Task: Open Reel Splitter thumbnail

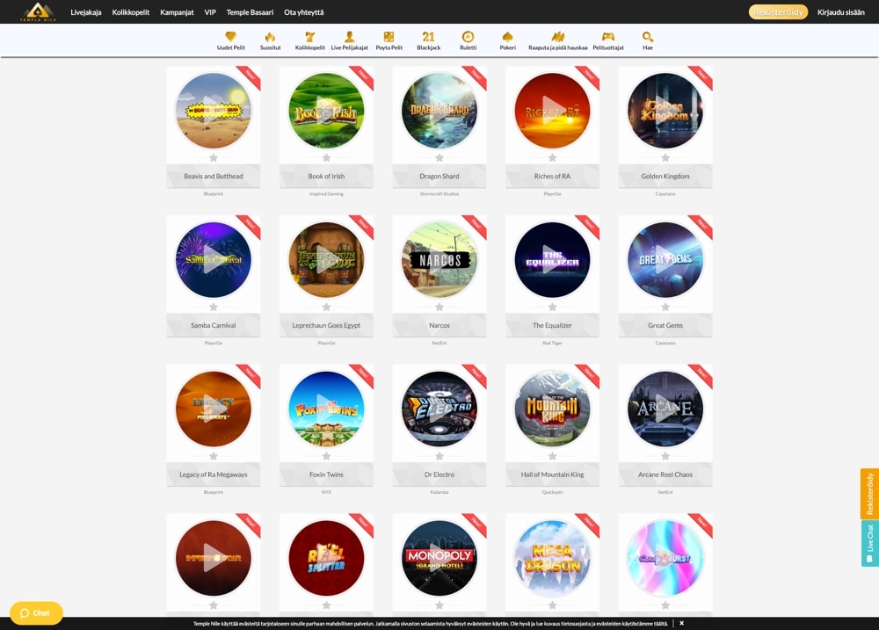Action: [x=326, y=558]
